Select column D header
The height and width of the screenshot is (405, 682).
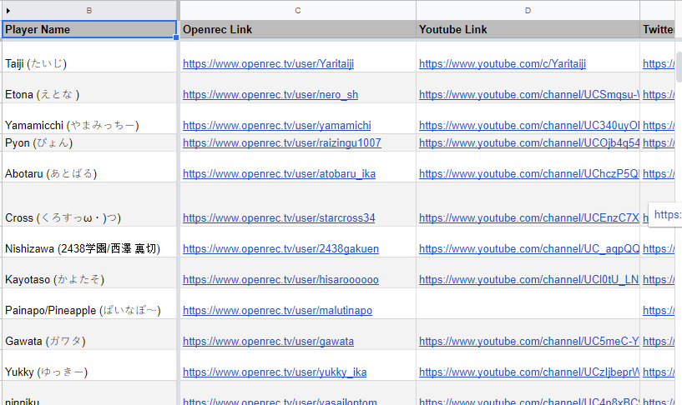[x=528, y=11]
